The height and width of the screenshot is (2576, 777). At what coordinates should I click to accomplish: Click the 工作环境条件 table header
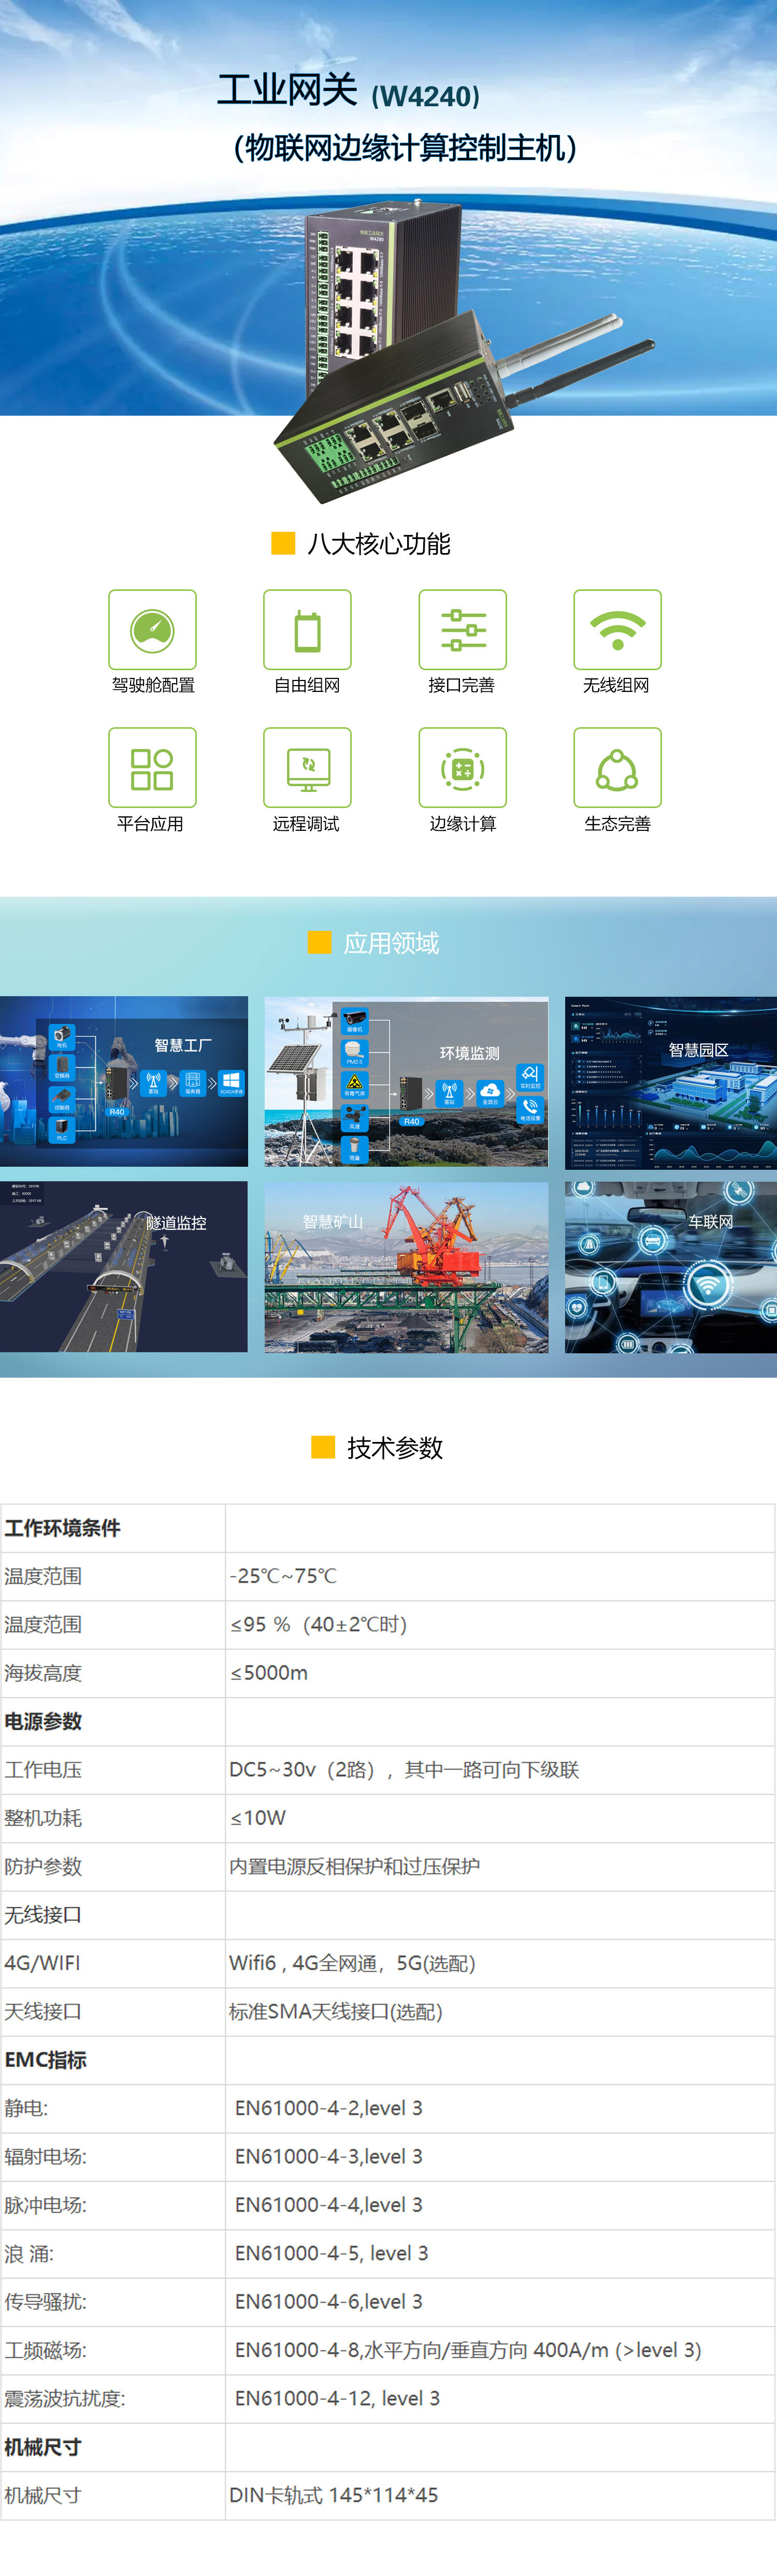[x=62, y=1528]
